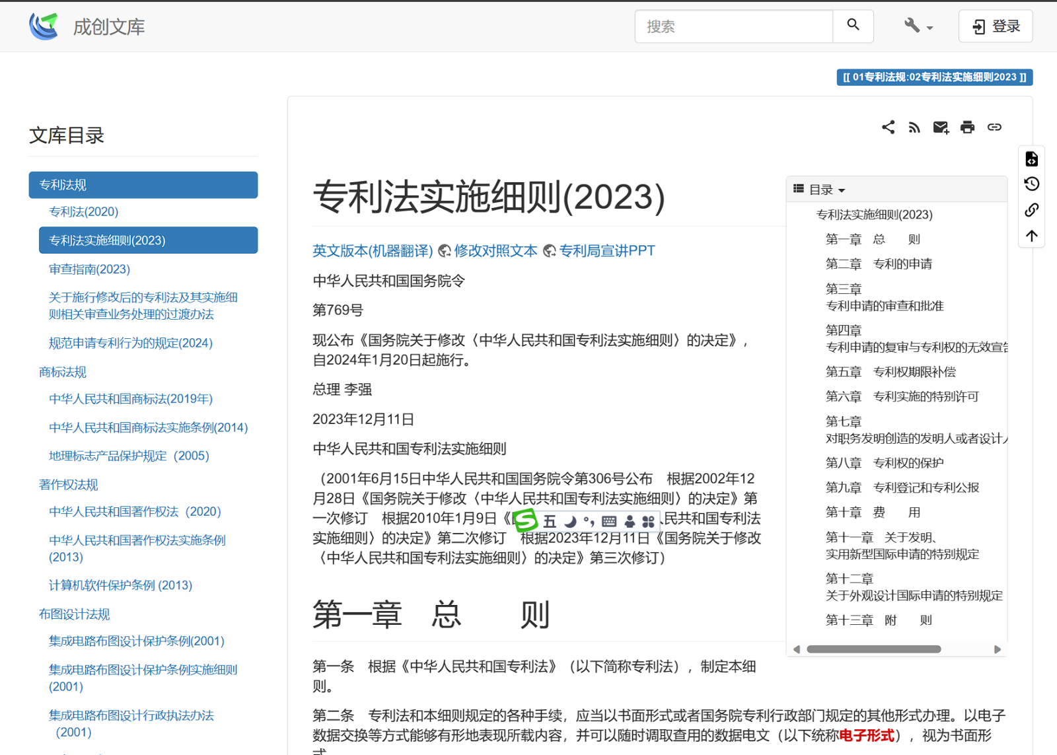Screen dimensions: 1057x755
Task: Toggle Sogou punctuation mode icon
Action: (589, 521)
